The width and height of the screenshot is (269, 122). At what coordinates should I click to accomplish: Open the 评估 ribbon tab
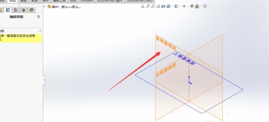pos(73,1)
